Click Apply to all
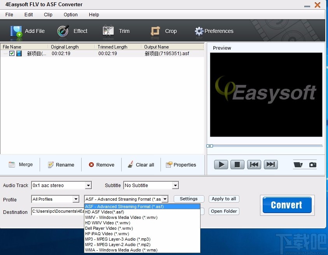328x255 pixels. (223, 199)
